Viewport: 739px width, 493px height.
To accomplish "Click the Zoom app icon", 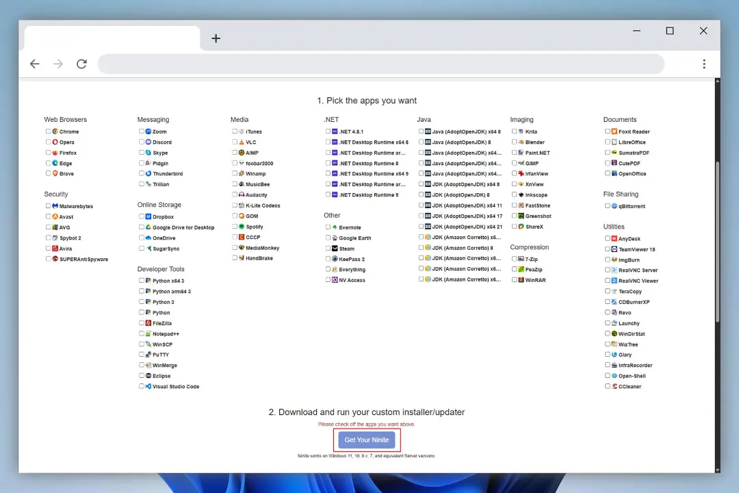I will click(x=148, y=131).
